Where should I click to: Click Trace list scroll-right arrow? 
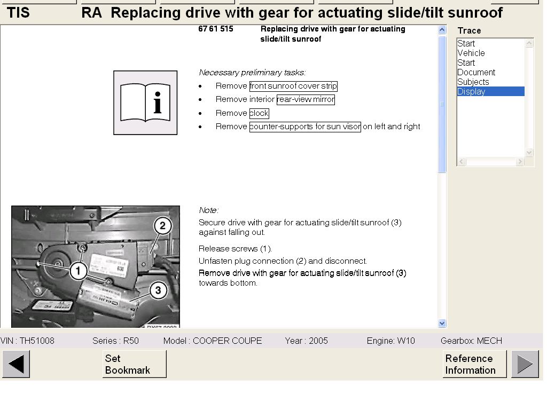519,161
